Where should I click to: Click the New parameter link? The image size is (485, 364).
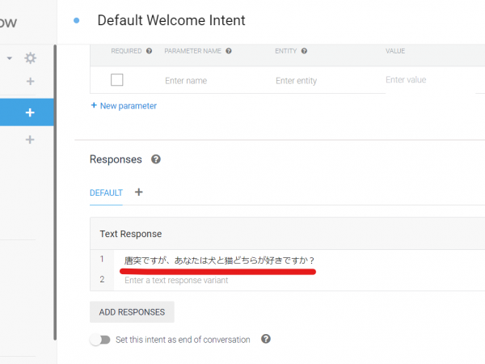point(124,106)
